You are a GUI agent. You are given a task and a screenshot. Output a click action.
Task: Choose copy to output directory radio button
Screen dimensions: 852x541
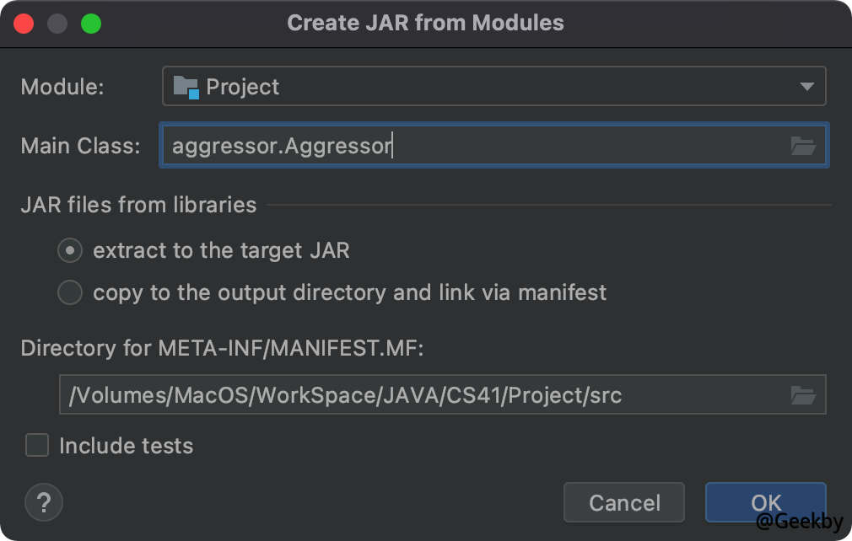pos(70,292)
